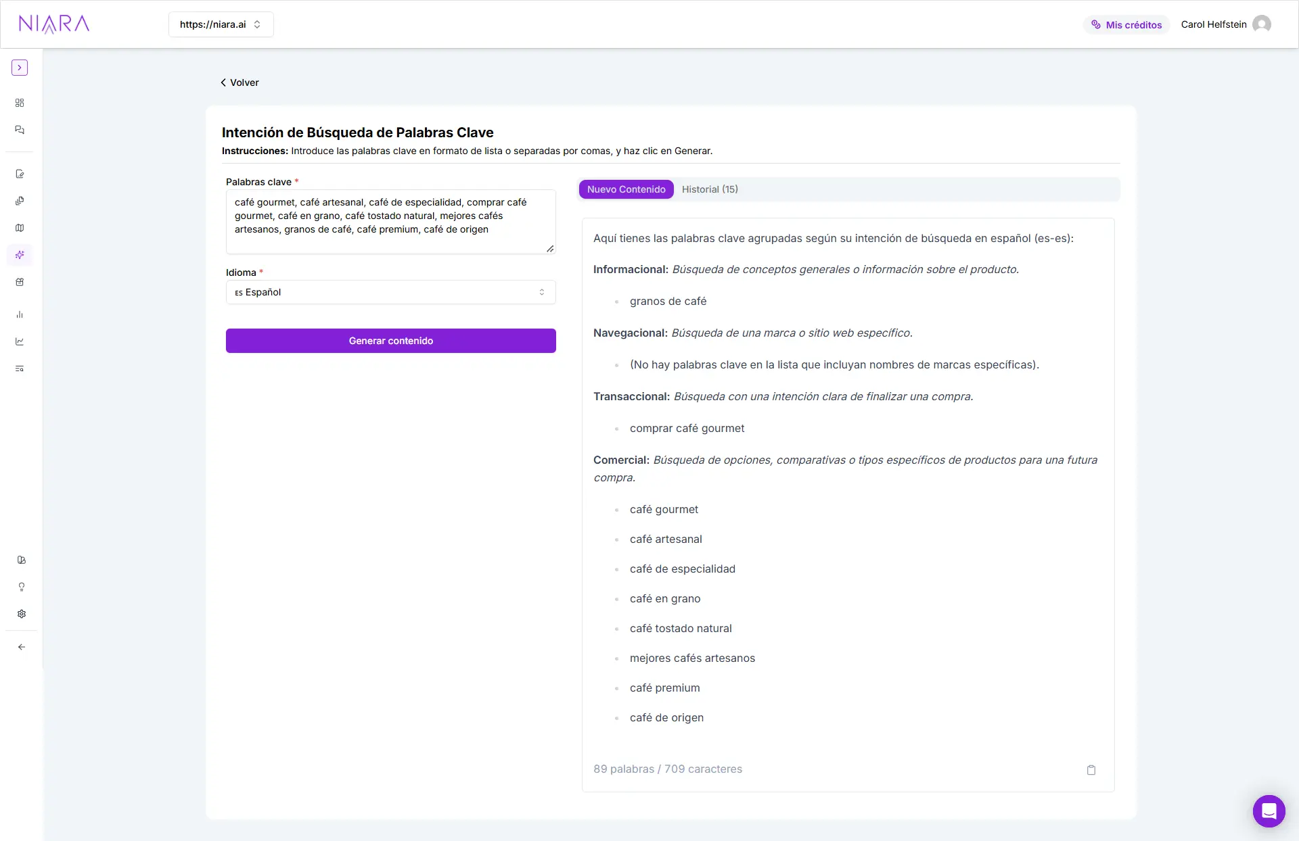Click the 'café de especialidad' list item
Screen dimensions: 1299x841
(682, 569)
